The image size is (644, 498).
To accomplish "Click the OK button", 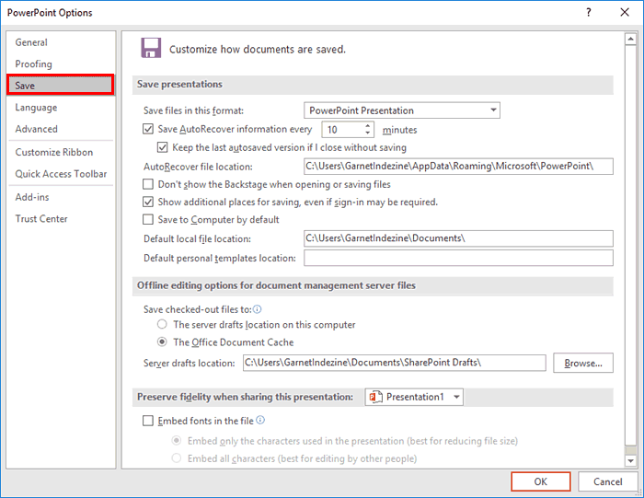I will pos(541,481).
